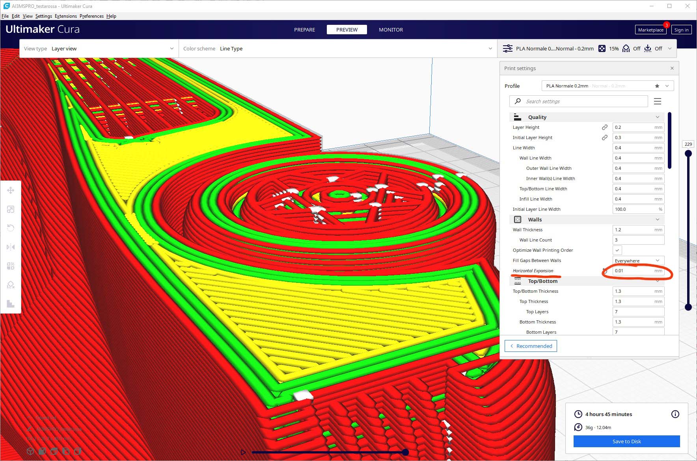Show print details via the info icon
This screenshot has width=697, height=461.
pos(675,414)
